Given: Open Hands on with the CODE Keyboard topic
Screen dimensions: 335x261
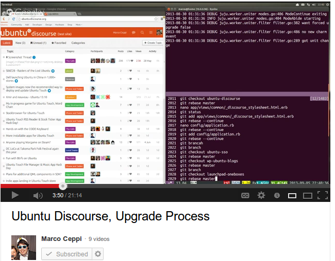Looking at the screenshot, I should (27, 129).
